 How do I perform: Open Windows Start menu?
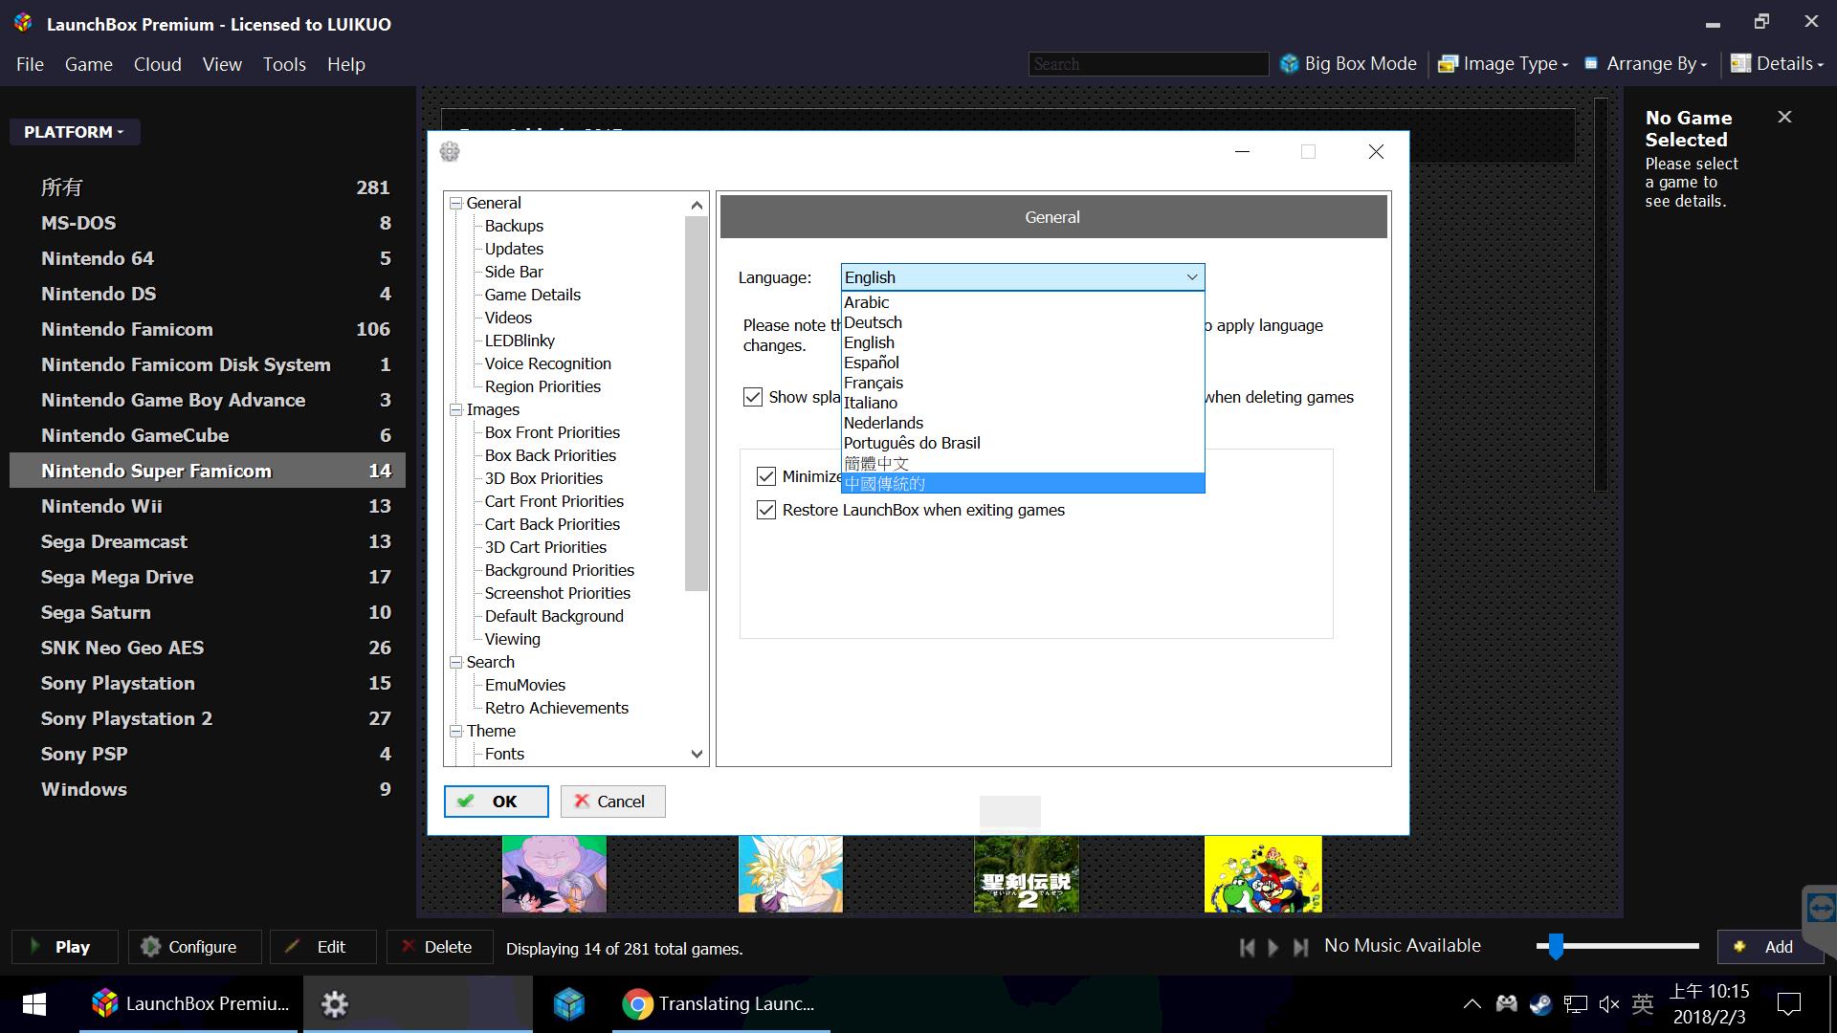[34, 1004]
